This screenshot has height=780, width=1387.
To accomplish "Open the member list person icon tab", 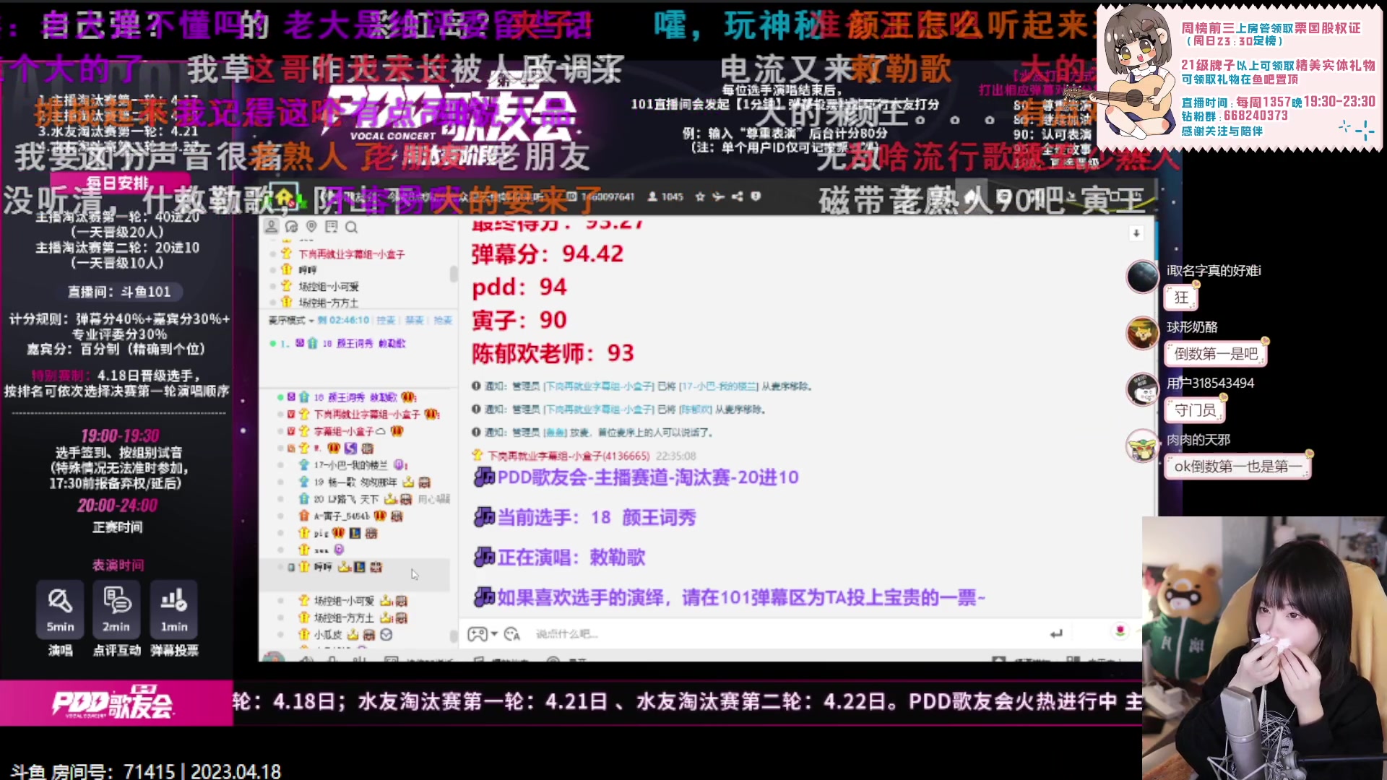I will click(x=272, y=227).
